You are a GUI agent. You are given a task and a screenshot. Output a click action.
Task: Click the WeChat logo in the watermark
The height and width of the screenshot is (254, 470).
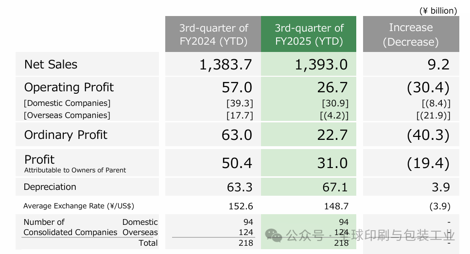tap(274, 235)
